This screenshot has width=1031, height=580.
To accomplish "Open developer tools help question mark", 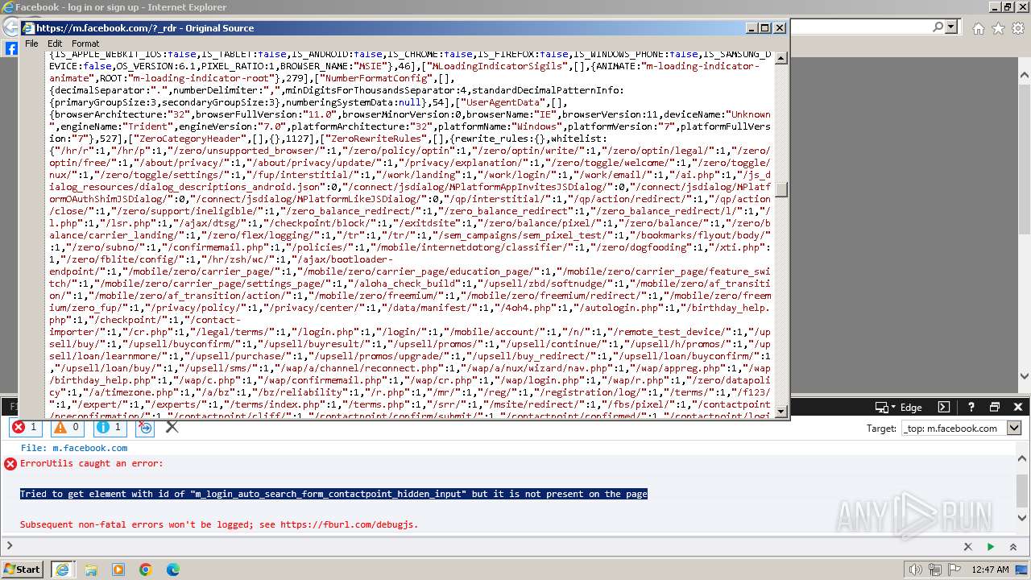I will point(971,408).
